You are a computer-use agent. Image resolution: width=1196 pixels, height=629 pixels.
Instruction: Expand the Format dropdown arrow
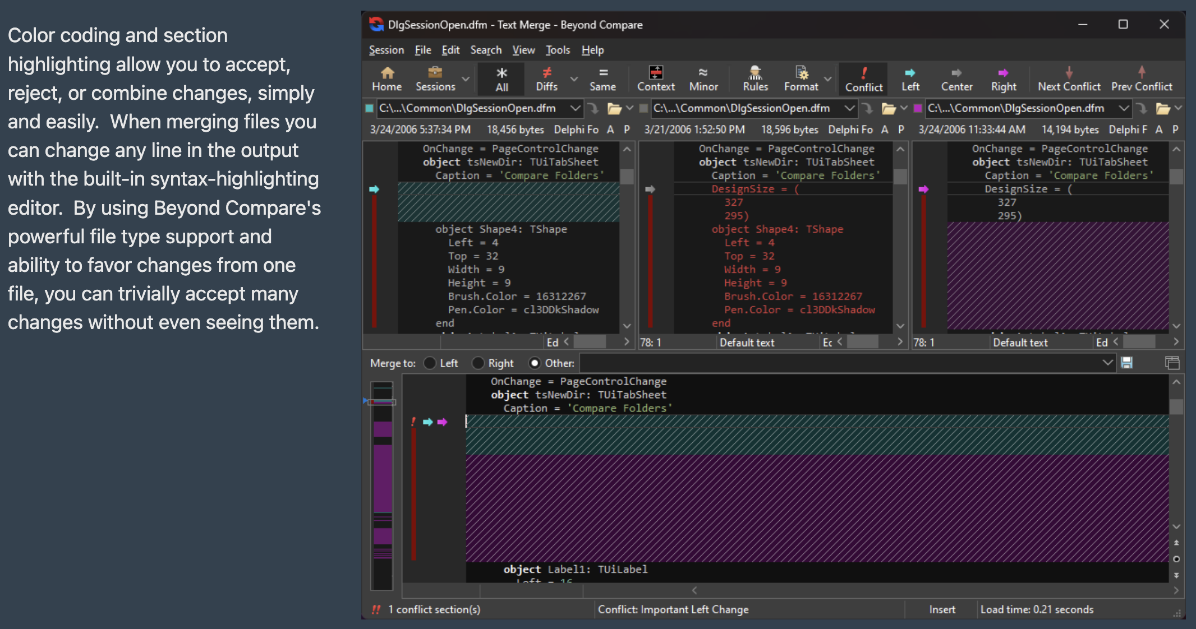click(828, 78)
